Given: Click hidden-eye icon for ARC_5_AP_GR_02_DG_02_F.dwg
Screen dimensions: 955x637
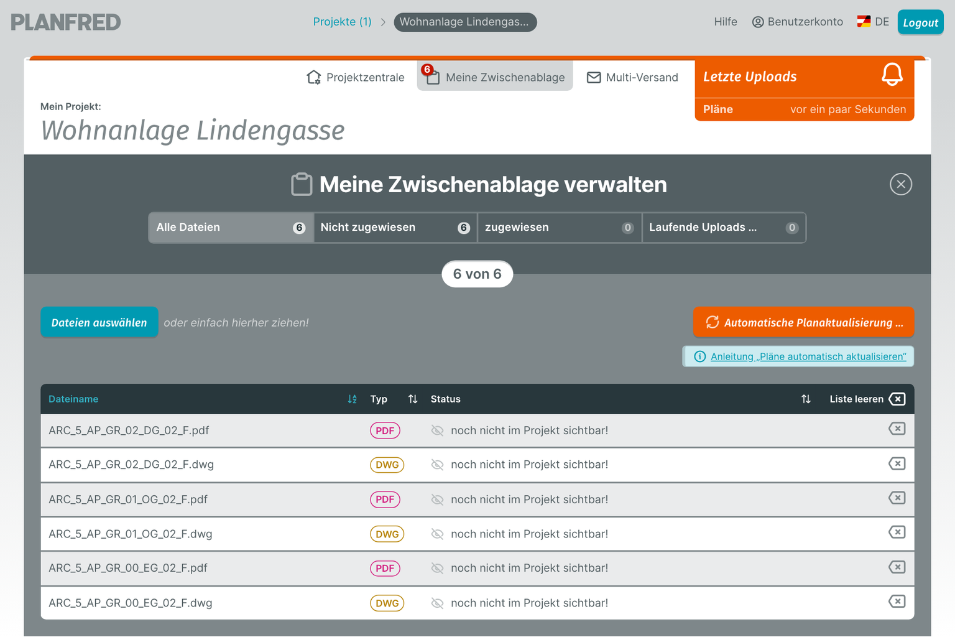Looking at the screenshot, I should [x=437, y=465].
